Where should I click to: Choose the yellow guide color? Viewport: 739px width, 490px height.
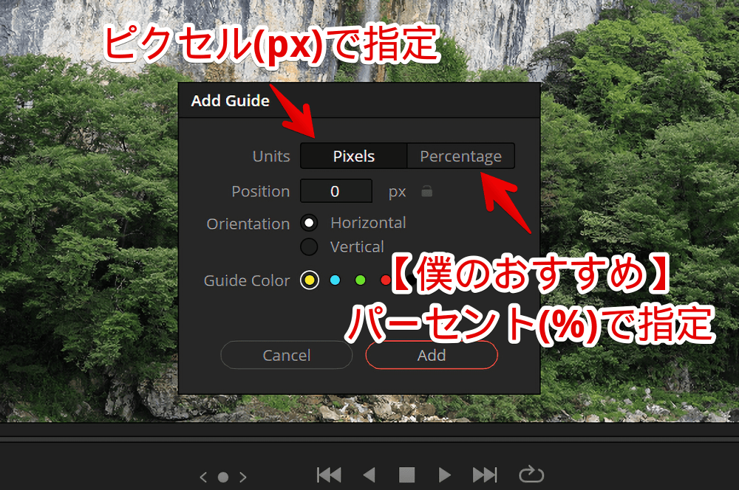coord(309,280)
